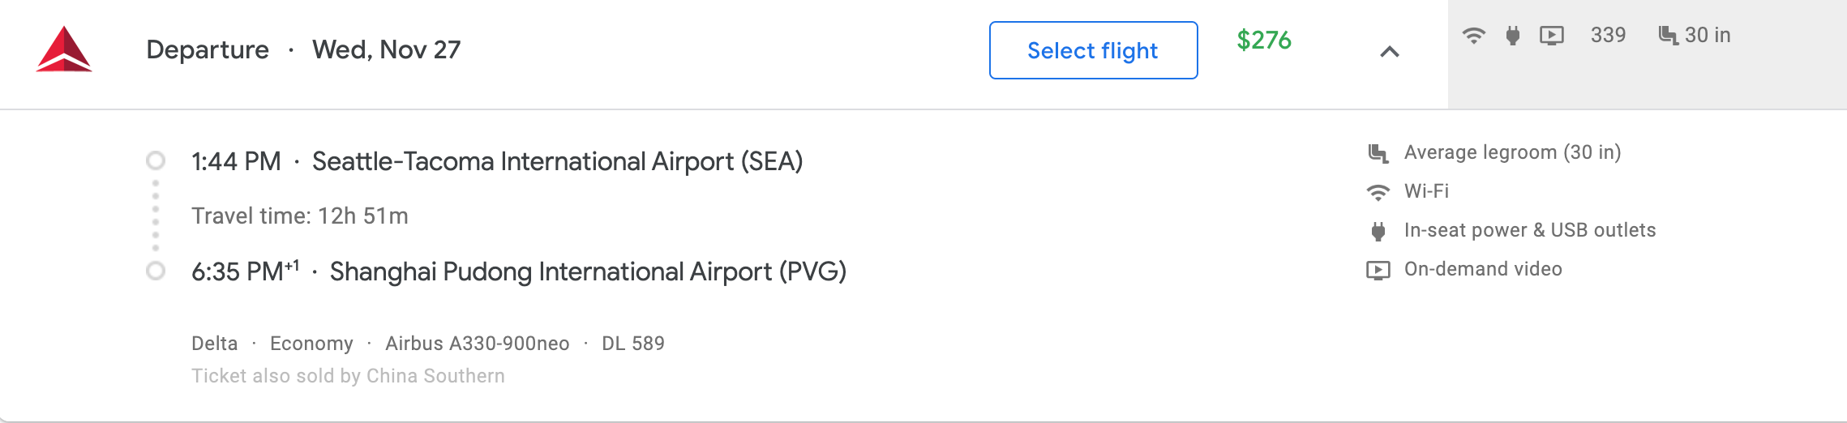Click the SEA departure circle marker
Viewport: 1847px width, 423px height.
[x=156, y=160]
